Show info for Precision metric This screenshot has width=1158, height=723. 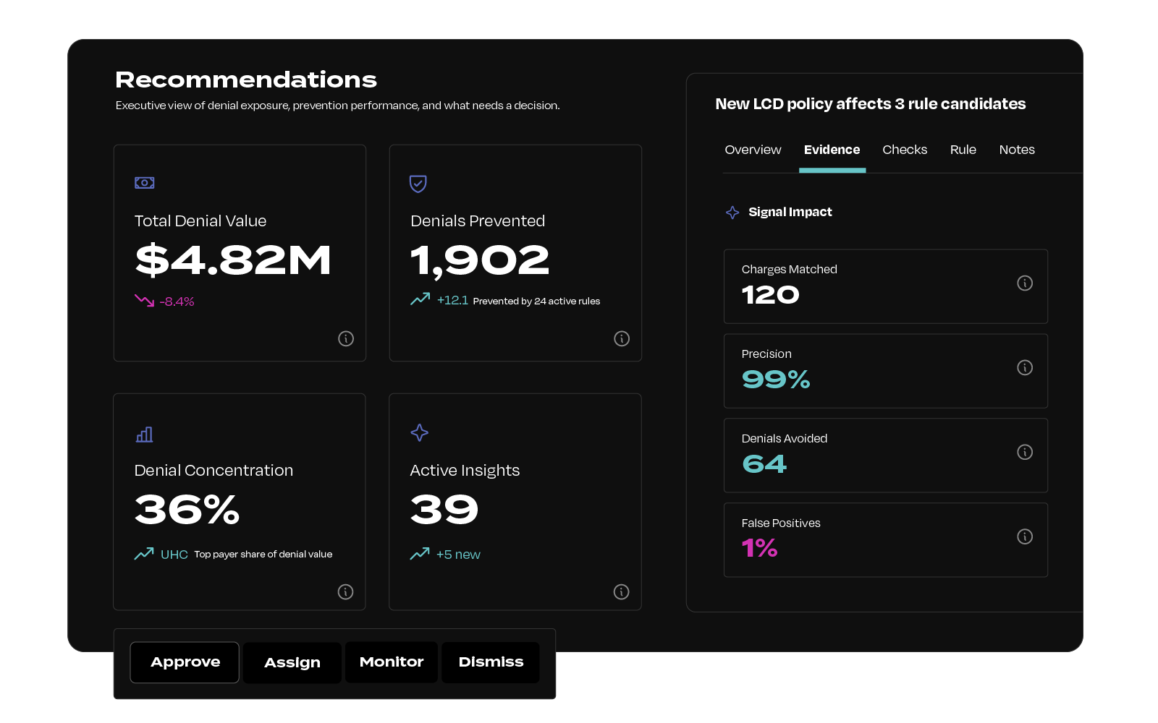click(1025, 367)
